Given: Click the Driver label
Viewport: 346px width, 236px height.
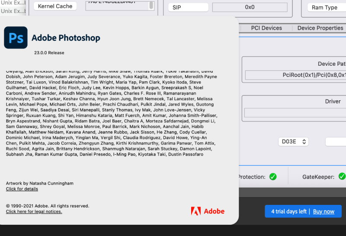Looking at the screenshot, I should (x=333, y=101).
